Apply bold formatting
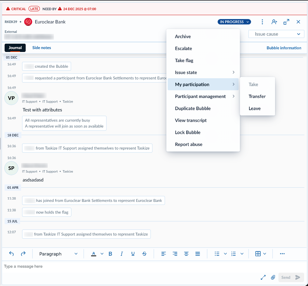This screenshot has height=286, width=308. pos(110,254)
